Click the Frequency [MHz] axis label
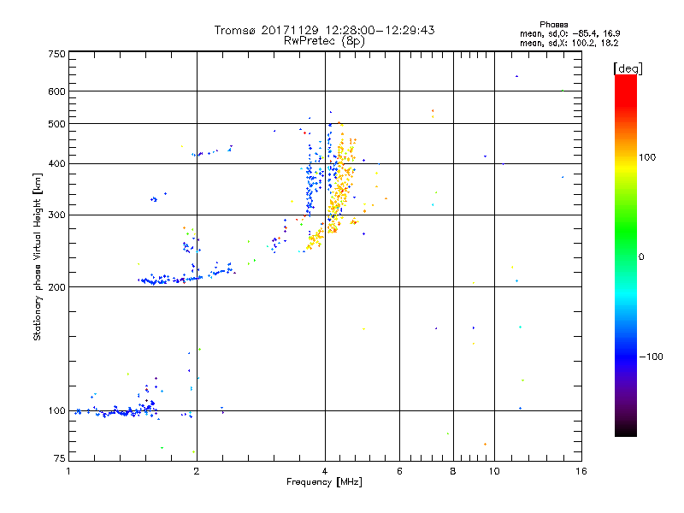The height and width of the screenshot is (513, 684). (x=324, y=482)
